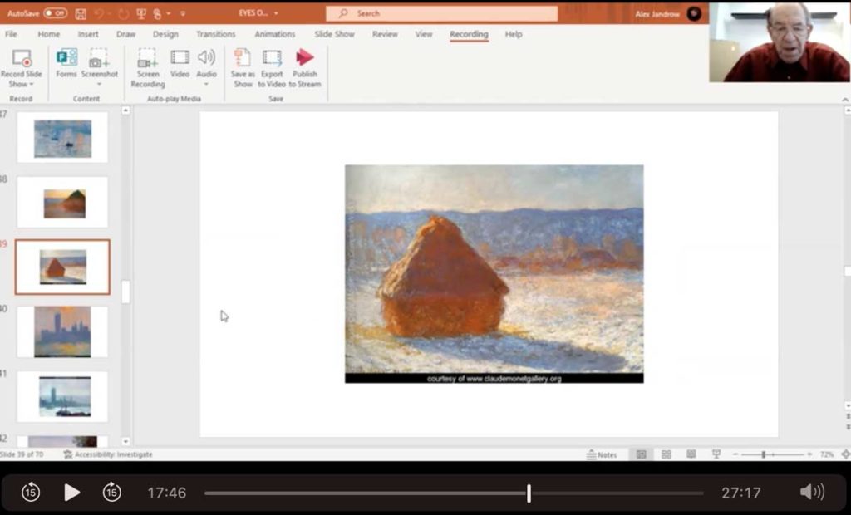Open the Slide Show tab
The image size is (851, 515).
[334, 34]
